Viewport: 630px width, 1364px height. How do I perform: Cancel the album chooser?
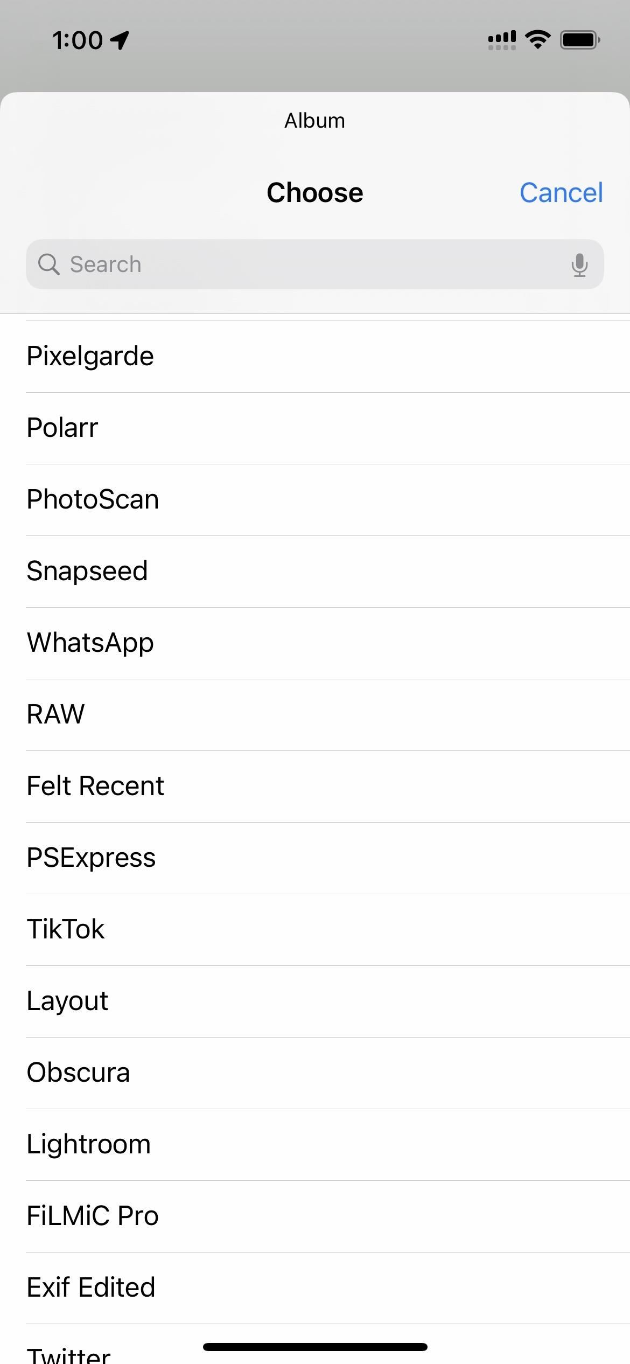click(x=561, y=193)
